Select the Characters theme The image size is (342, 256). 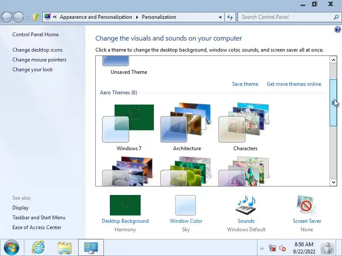tap(245, 128)
